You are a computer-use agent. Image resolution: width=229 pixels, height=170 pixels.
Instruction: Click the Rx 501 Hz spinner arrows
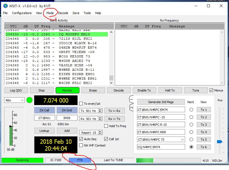(100, 119)
